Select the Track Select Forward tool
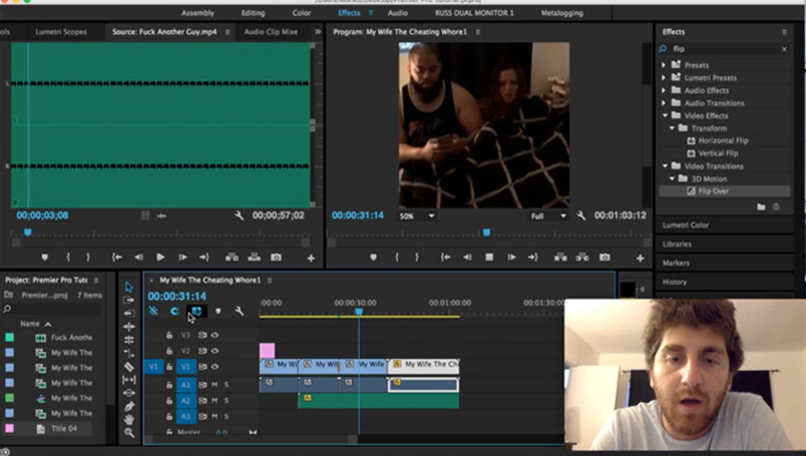 click(x=129, y=300)
